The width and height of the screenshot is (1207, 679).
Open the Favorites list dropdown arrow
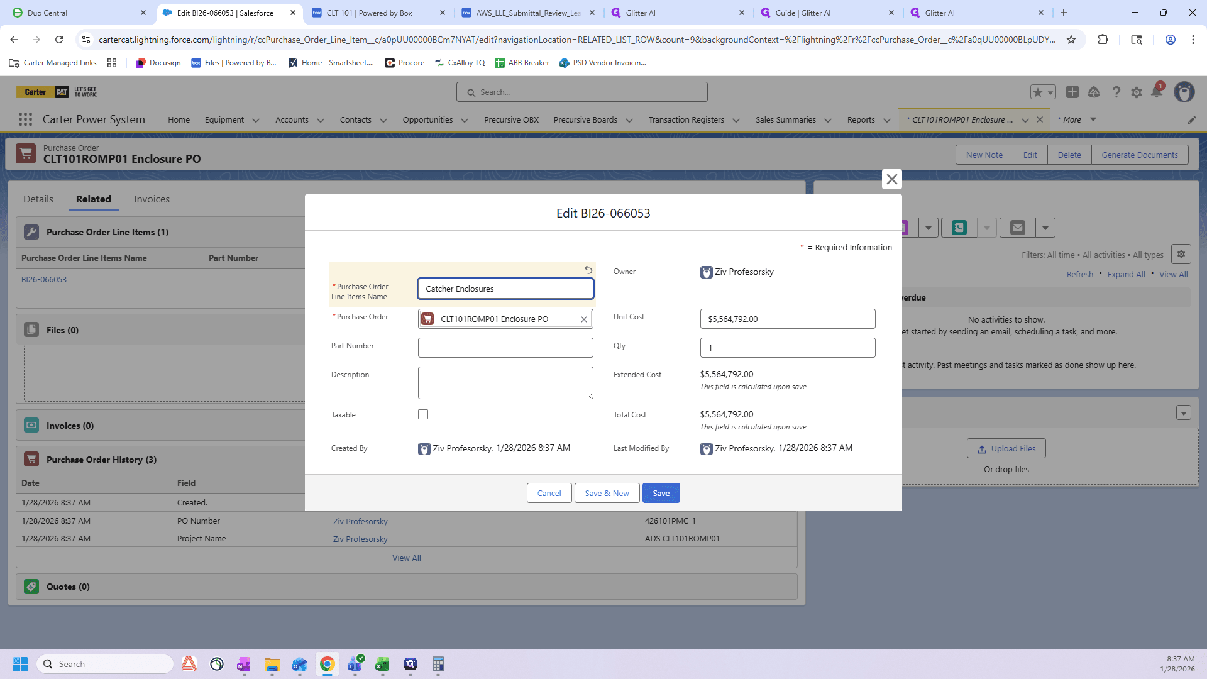click(1050, 92)
